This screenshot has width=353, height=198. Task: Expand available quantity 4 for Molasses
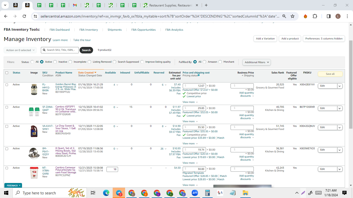pos(116,85)
